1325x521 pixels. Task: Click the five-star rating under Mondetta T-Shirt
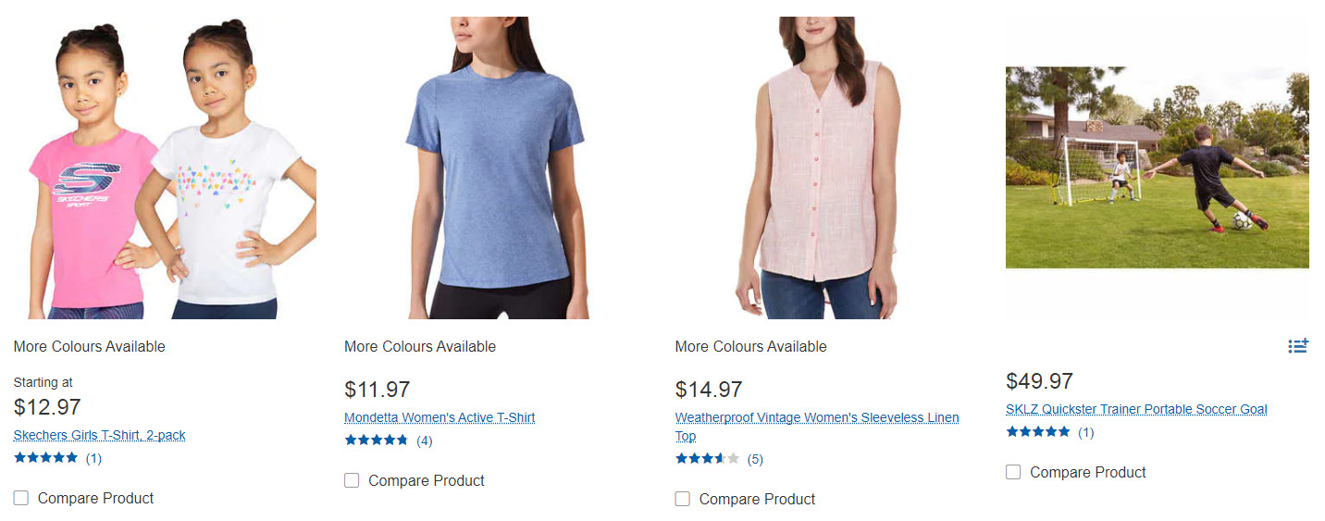[x=376, y=440]
